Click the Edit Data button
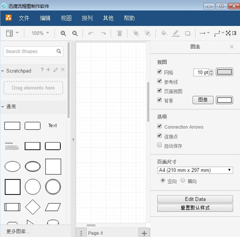The height and width of the screenshot is (237, 240). [x=195, y=199]
